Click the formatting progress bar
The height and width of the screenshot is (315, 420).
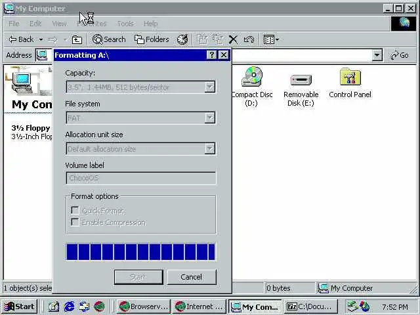140,252
